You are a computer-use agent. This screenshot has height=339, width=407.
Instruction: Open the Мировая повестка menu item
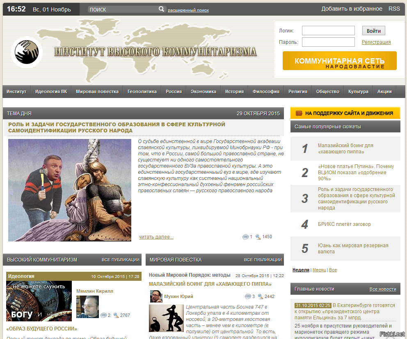point(97,91)
